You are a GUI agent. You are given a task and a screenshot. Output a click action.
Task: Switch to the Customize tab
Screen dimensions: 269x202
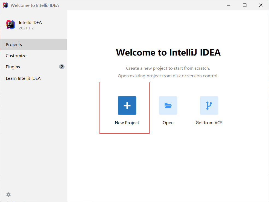pyautogui.click(x=34, y=56)
